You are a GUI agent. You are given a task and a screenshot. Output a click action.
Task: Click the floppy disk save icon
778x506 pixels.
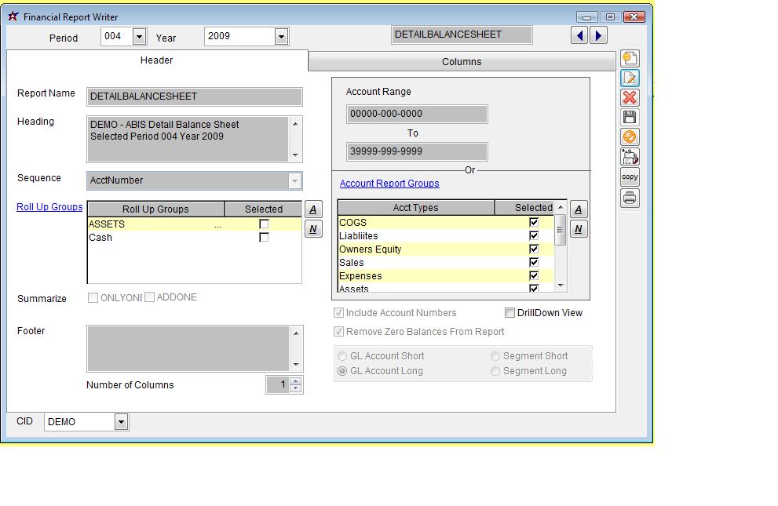(630, 118)
